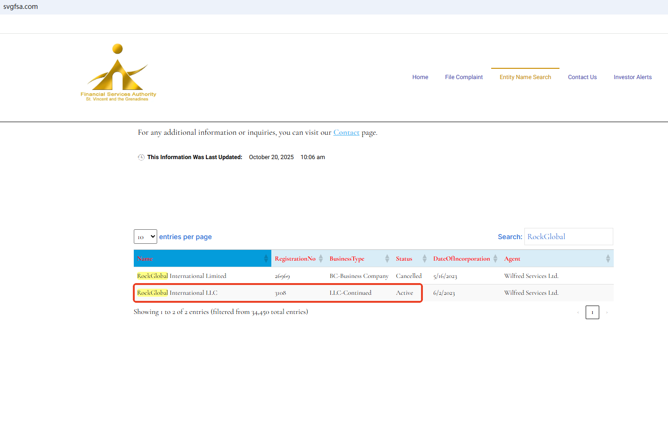668x445 pixels.
Task: Click the RegistrationNo column header
Action: click(x=298, y=258)
